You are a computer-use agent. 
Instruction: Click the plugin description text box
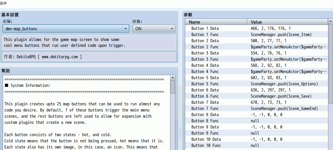[89, 43]
